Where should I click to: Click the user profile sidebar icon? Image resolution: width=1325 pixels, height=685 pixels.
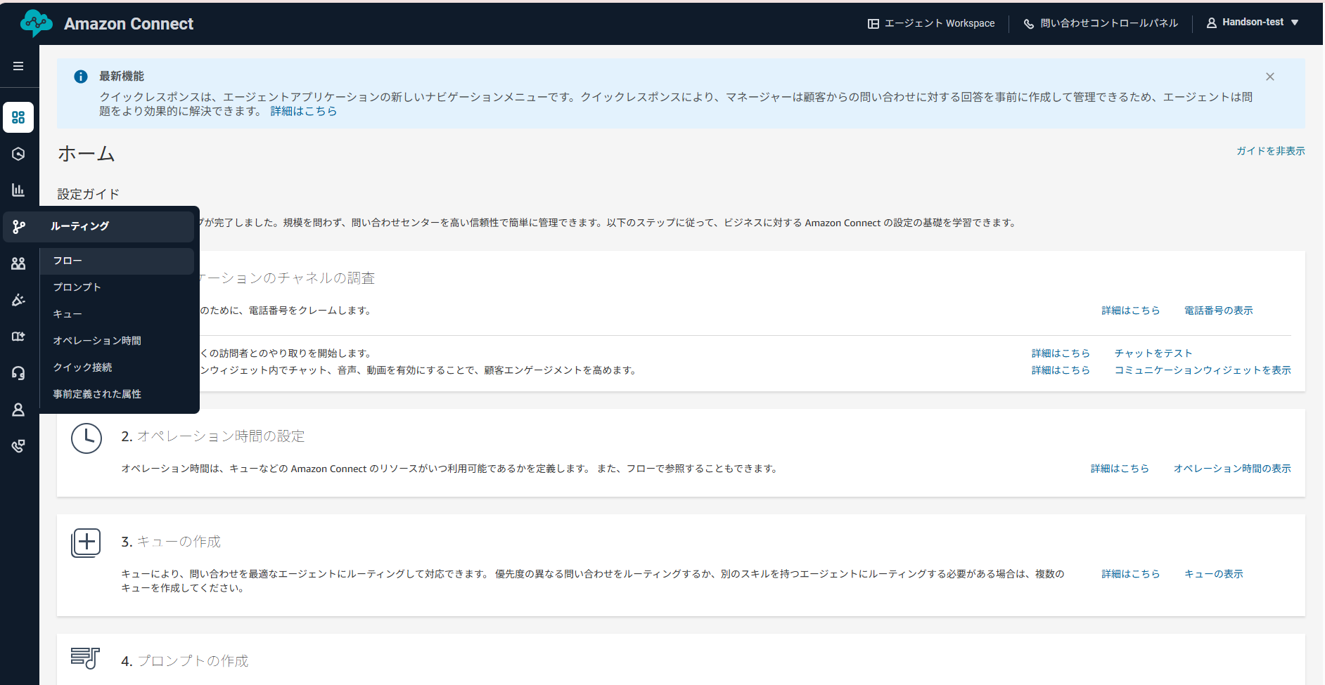tap(19, 410)
